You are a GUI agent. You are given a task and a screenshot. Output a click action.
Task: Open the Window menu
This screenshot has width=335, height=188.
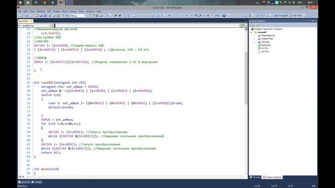pos(90,11)
